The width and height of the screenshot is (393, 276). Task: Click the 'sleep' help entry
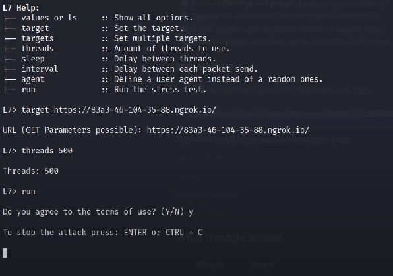coord(33,59)
